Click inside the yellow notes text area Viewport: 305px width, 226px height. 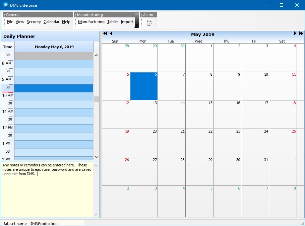click(47, 194)
